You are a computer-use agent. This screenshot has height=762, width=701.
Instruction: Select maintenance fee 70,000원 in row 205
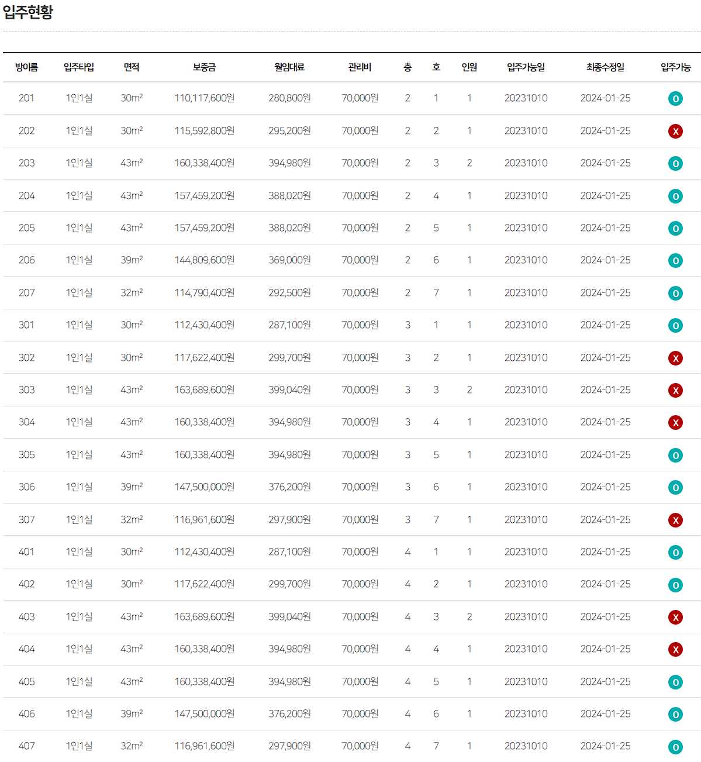(x=360, y=228)
